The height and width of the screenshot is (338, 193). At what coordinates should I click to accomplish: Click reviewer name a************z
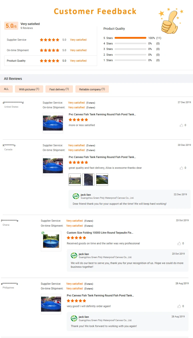(9, 284)
